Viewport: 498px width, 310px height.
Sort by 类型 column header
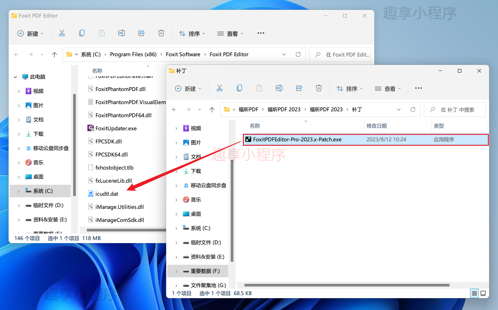coord(439,126)
